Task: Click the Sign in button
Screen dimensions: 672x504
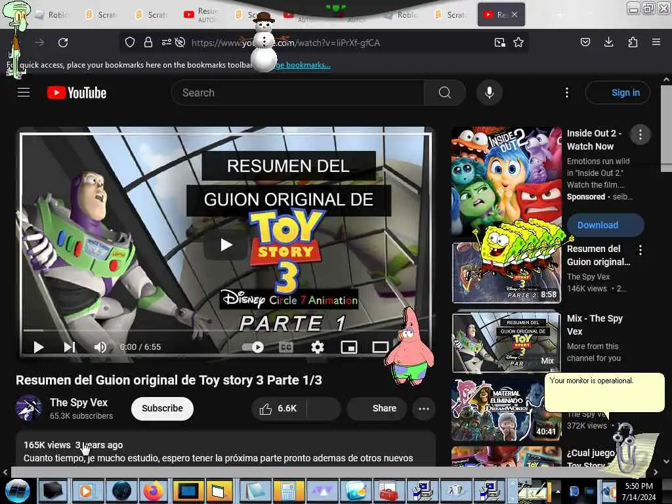Action: [x=618, y=93]
